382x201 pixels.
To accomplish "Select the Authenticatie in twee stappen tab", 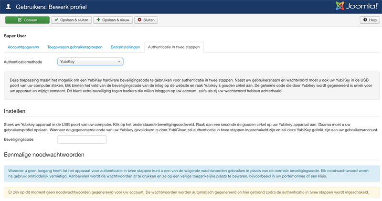I will [174, 47].
